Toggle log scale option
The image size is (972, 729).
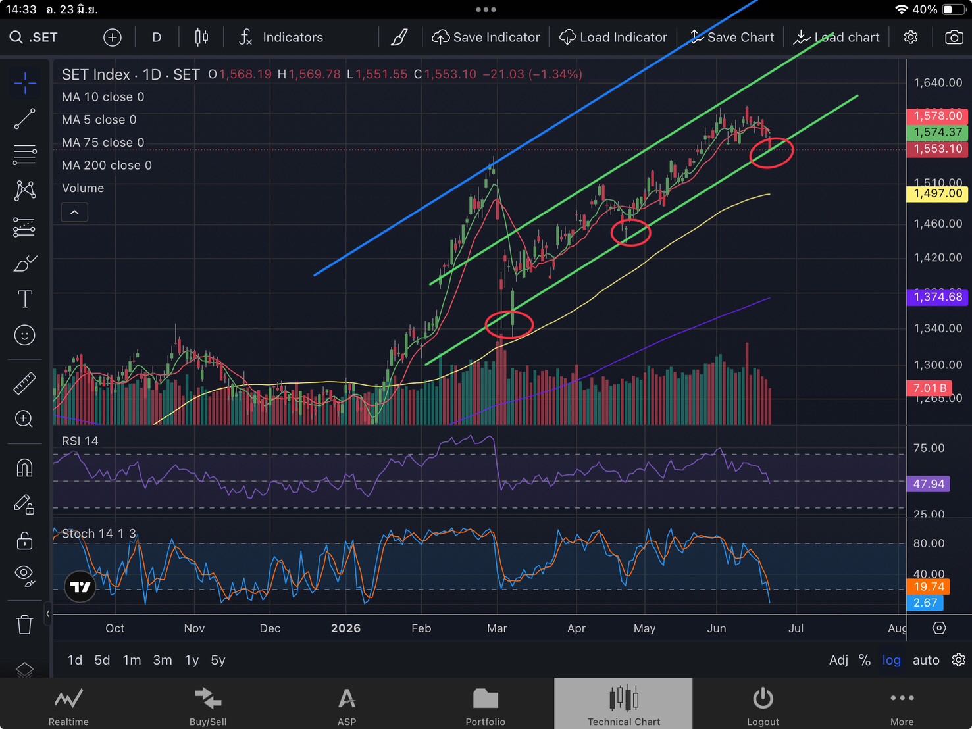pos(892,660)
